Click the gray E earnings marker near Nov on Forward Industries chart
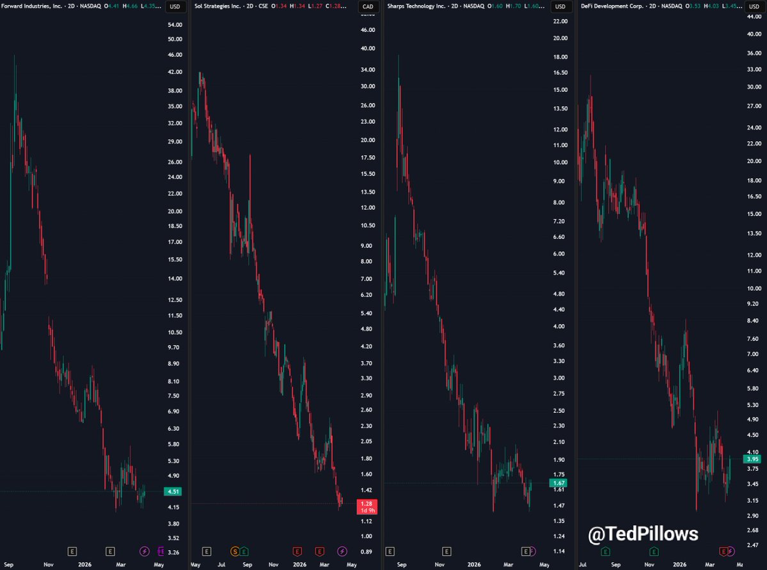The width and height of the screenshot is (767, 570). point(72,551)
